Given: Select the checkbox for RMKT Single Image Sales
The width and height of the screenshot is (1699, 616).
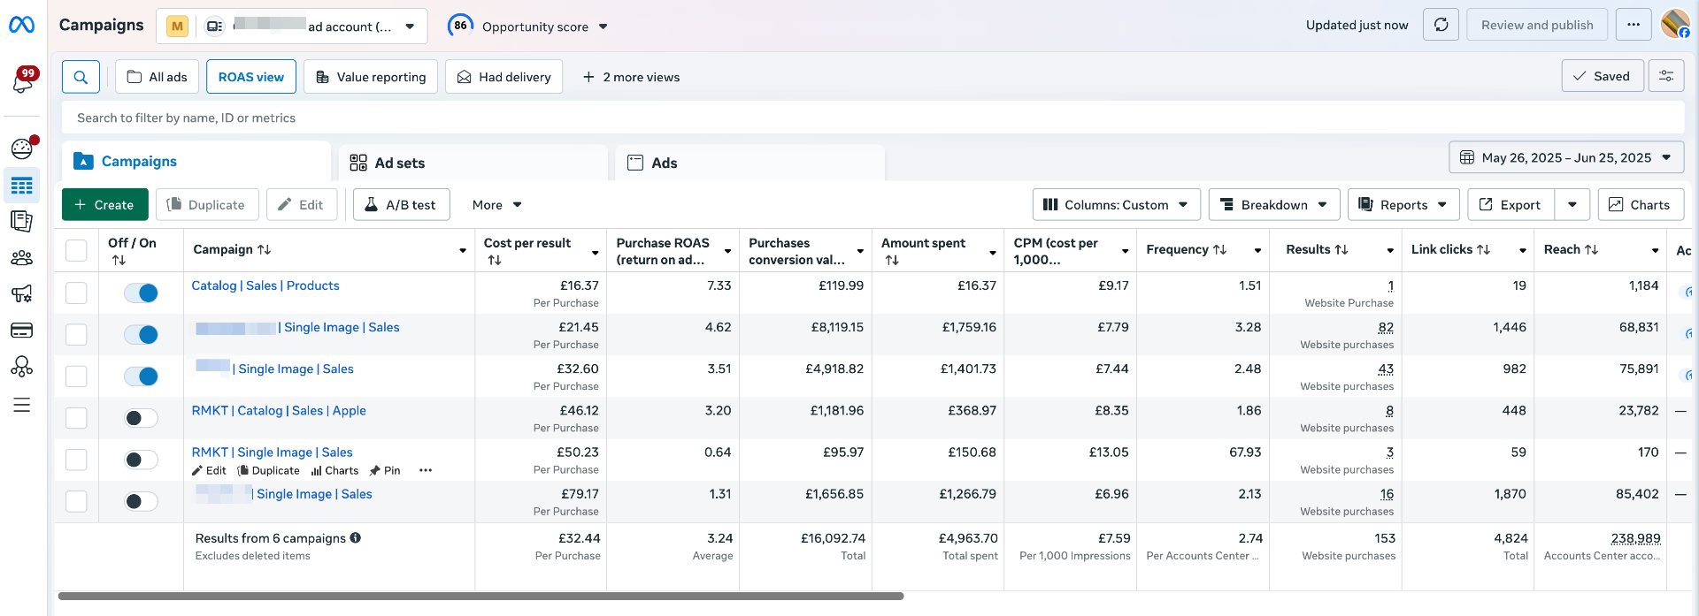Looking at the screenshot, I should [x=77, y=460].
